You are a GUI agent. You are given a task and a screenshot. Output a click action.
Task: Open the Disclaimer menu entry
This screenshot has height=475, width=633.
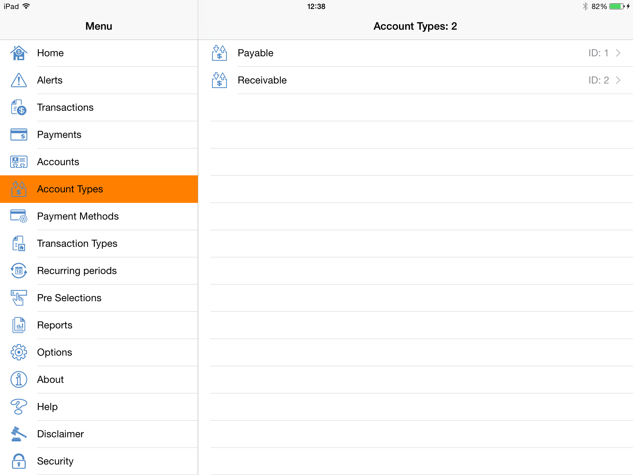click(x=60, y=434)
